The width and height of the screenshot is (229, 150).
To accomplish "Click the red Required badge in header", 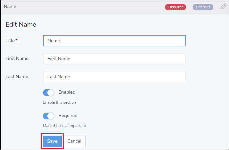I will [x=175, y=7].
